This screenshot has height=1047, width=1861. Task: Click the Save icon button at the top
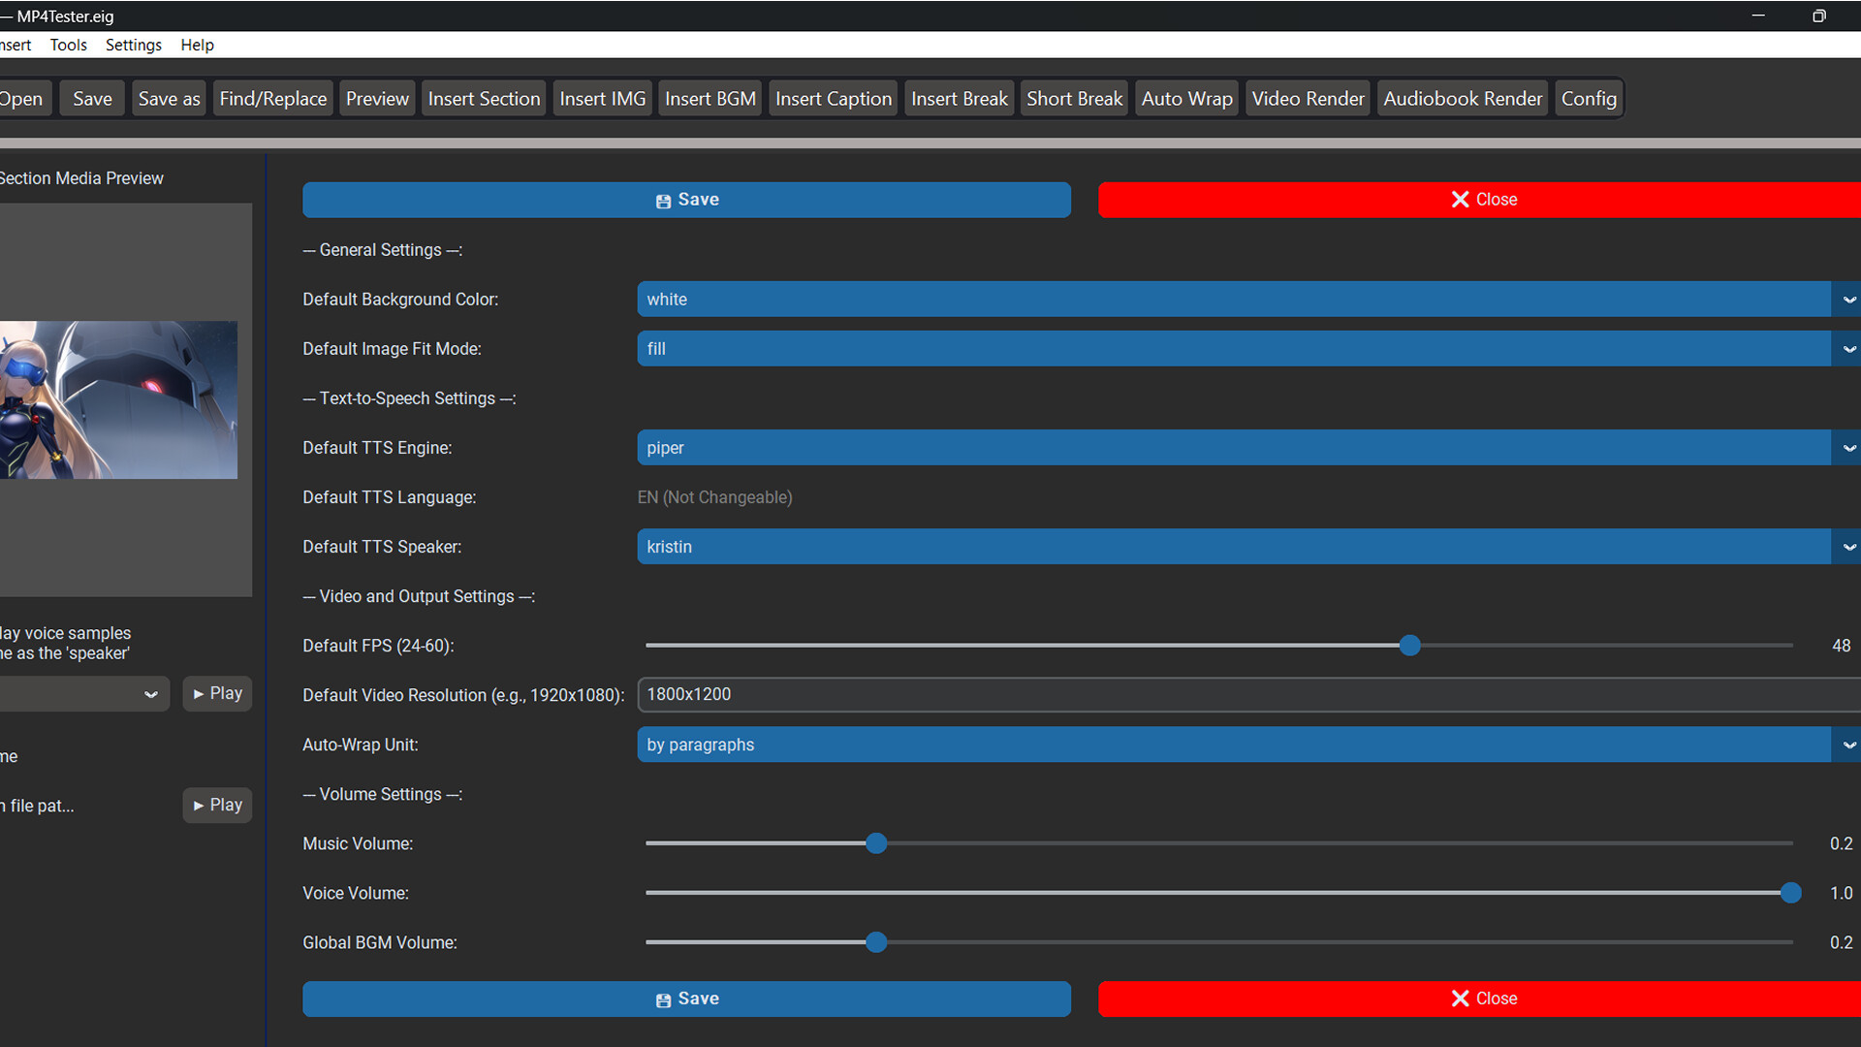pos(686,200)
